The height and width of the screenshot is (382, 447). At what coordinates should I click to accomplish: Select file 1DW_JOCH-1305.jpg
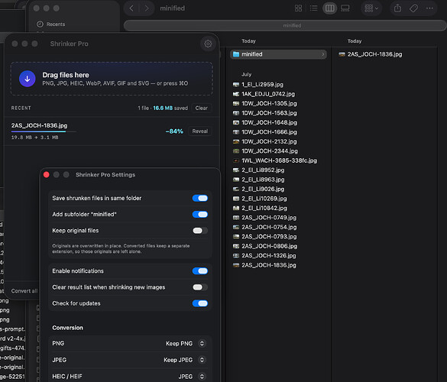pyautogui.click(x=269, y=103)
